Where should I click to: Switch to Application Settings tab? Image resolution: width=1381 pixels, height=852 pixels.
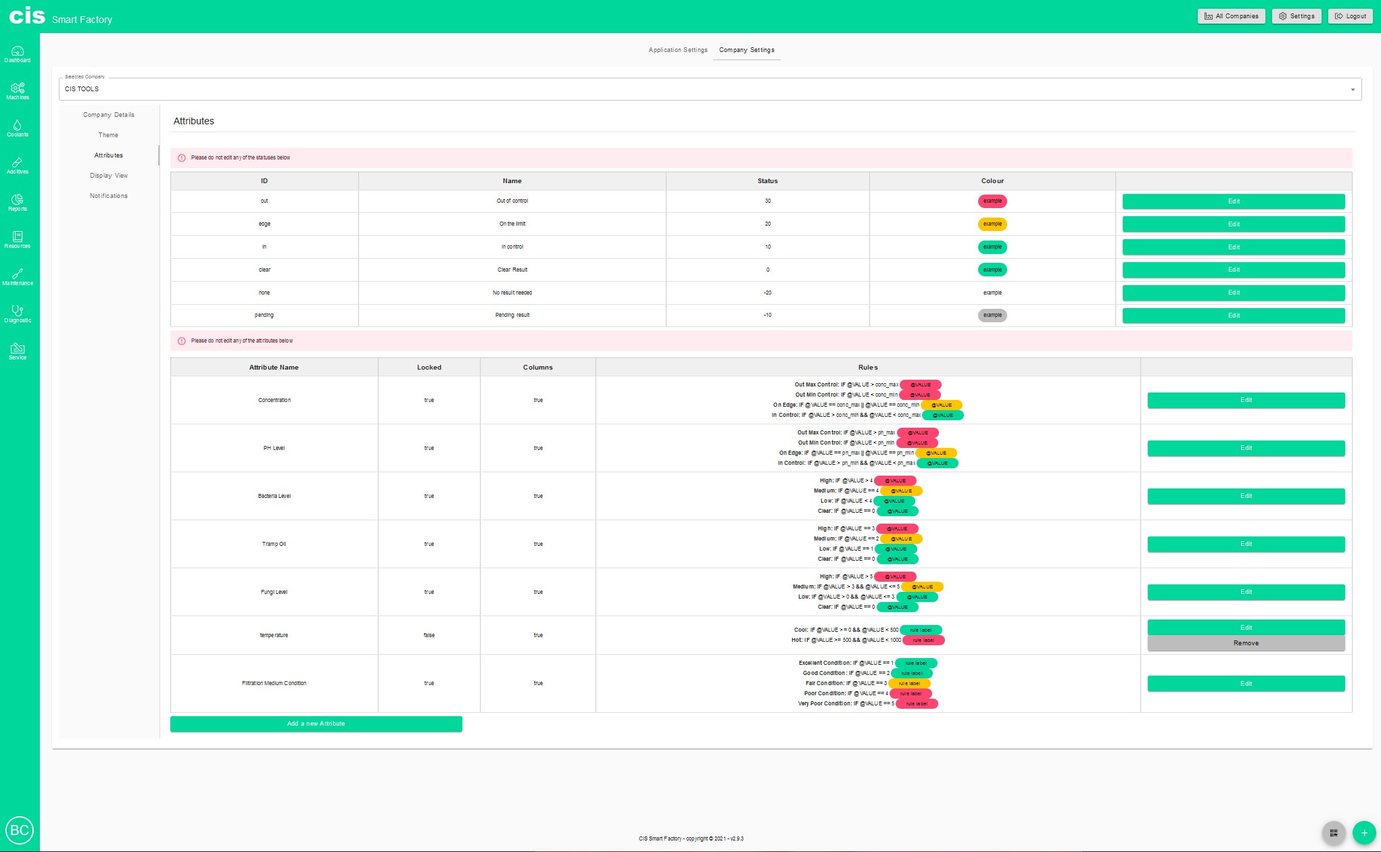pyautogui.click(x=677, y=50)
